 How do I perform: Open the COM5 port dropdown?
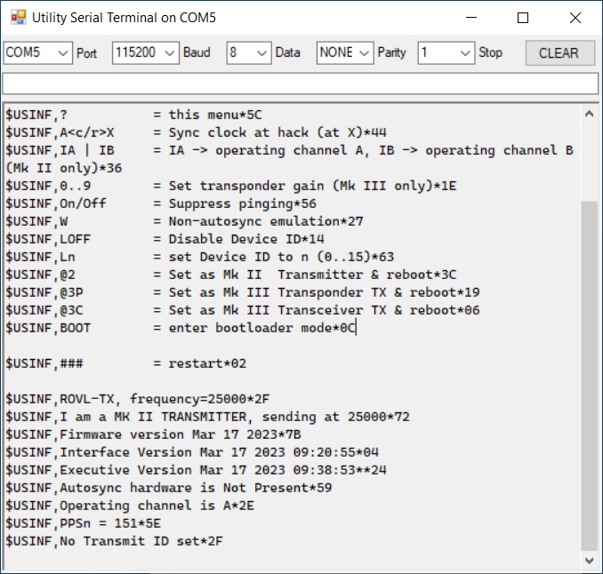click(37, 52)
